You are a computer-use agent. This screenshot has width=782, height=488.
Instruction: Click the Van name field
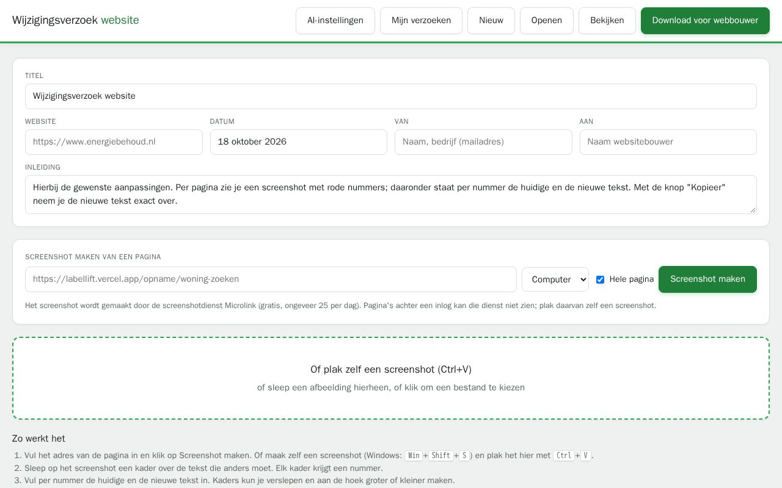483,142
